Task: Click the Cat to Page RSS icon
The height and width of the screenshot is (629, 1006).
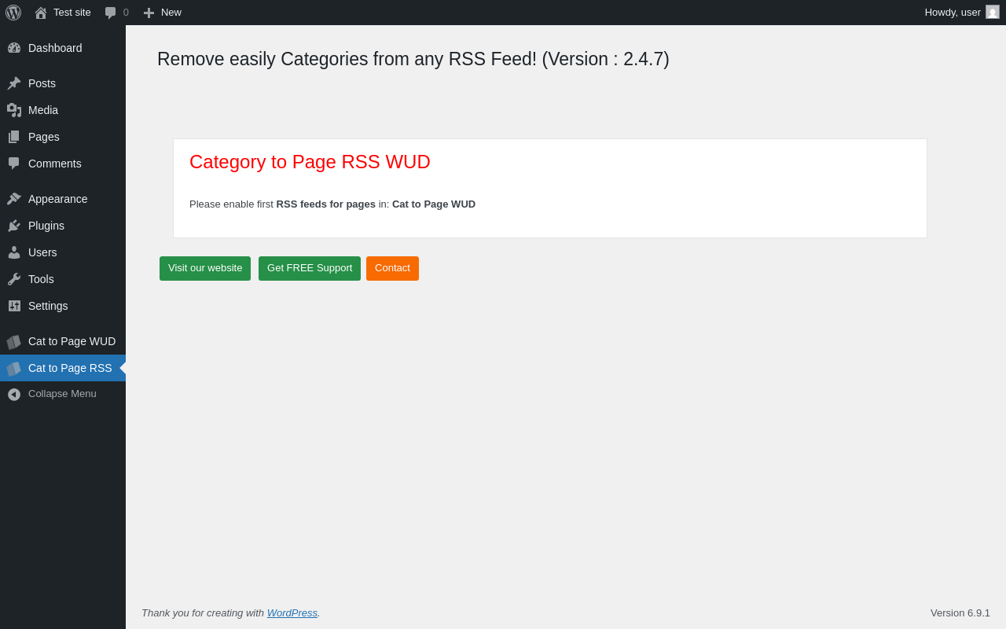Action: [x=14, y=369]
